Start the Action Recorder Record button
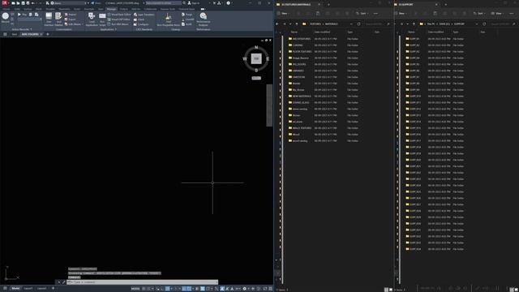The height and width of the screenshot is (292, 519). pyautogui.click(x=6, y=18)
